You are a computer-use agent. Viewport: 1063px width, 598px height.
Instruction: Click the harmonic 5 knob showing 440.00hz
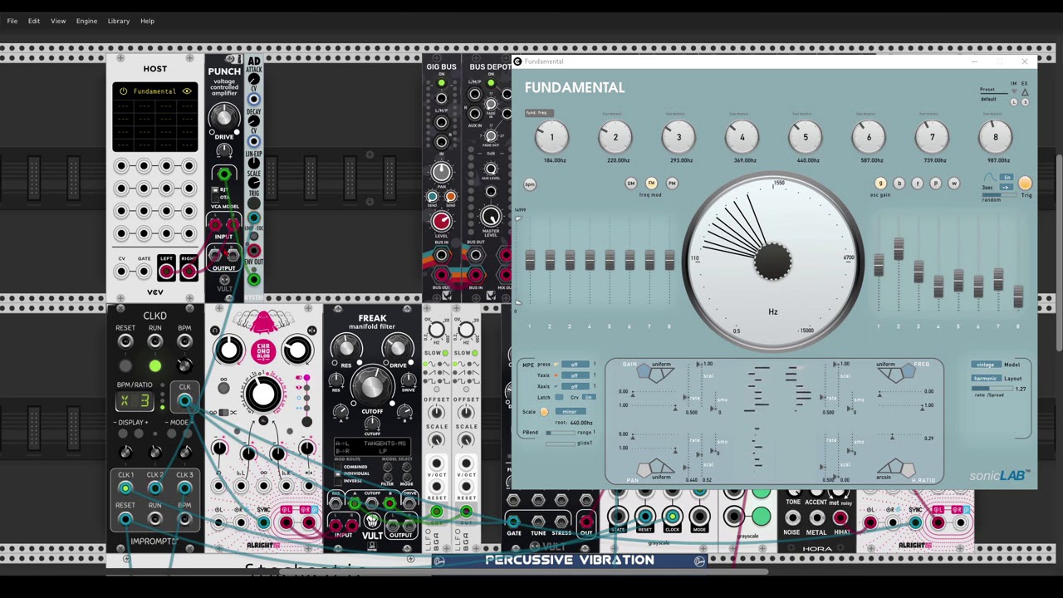(805, 137)
